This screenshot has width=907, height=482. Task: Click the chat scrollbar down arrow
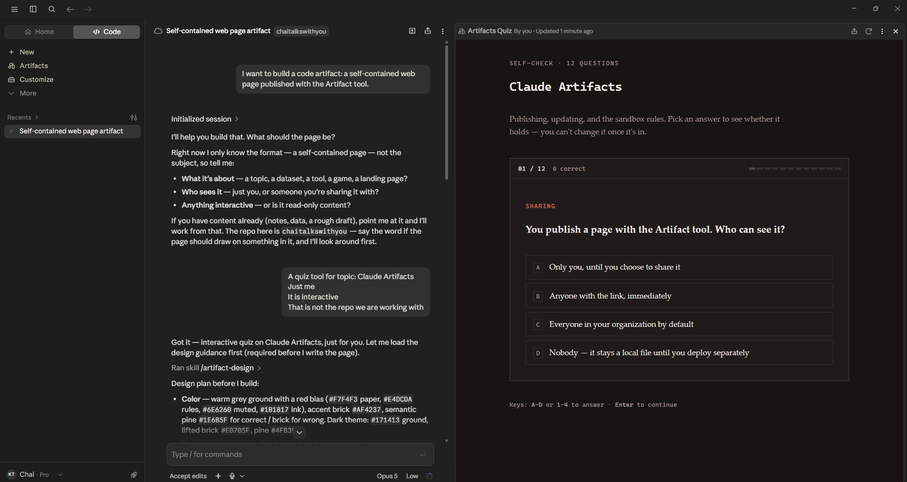(446, 441)
